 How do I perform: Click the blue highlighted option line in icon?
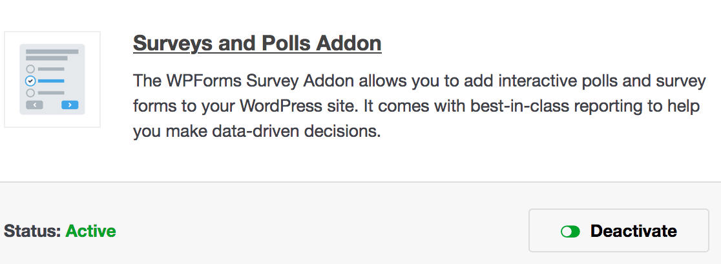(x=51, y=81)
